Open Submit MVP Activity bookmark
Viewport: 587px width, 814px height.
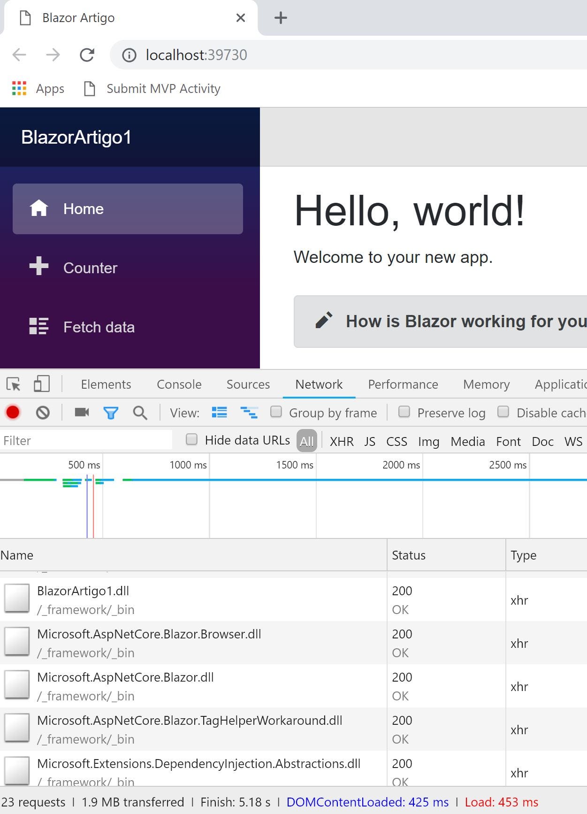pos(152,88)
